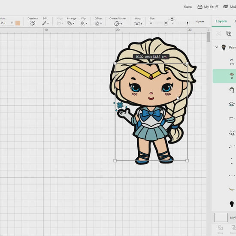The height and width of the screenshot is (236, 236).
Task: Click the Blank canvas color swatch
Action: point(221,218)
